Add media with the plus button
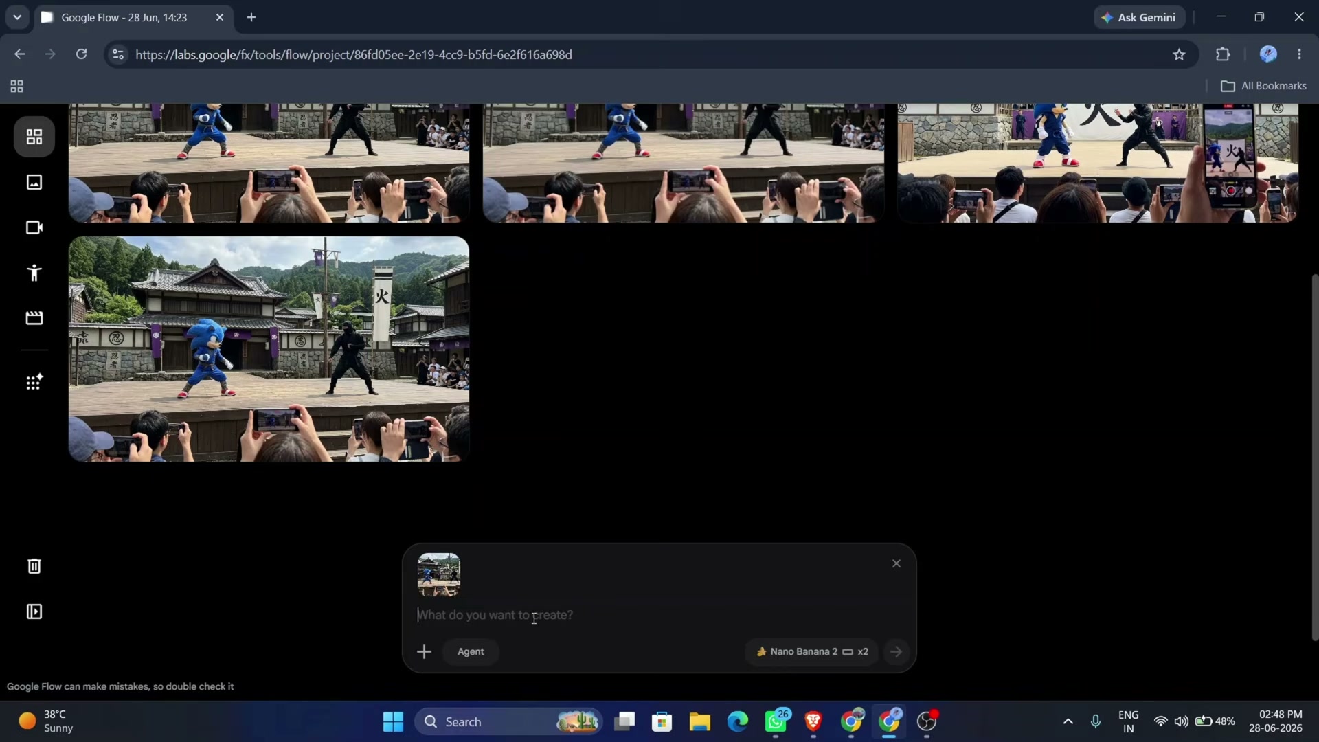 (x=424, y=651)
